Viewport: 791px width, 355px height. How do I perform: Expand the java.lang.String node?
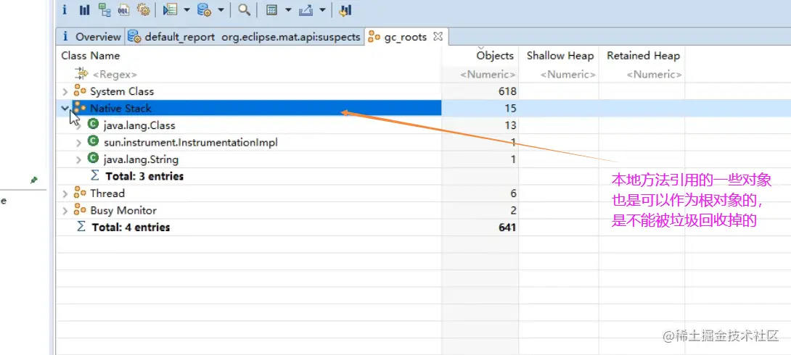click(78, 159)
